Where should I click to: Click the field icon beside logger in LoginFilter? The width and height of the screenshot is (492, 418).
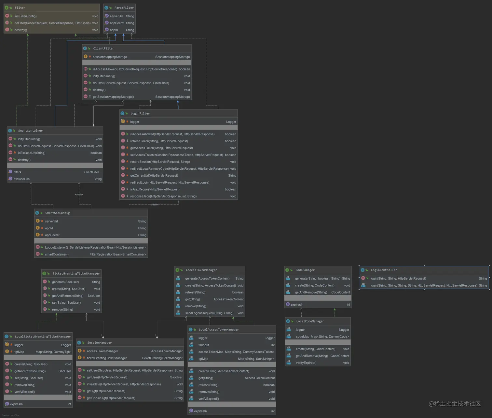coord(123,121)
